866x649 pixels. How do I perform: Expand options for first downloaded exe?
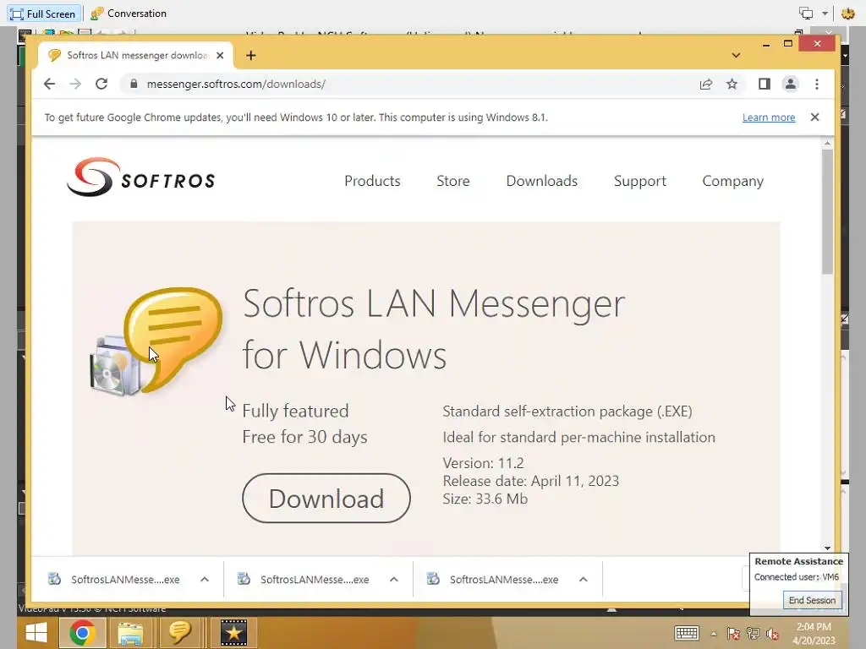pyautogui.click(x=205, y=580)
